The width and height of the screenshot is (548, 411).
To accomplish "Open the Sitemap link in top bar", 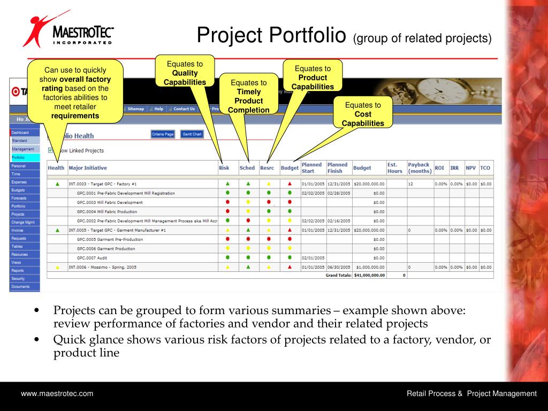I will click(x=135, y=109).
